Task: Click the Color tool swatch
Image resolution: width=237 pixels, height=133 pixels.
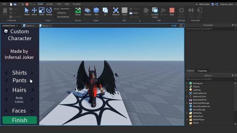Action: tap(124, 10)
